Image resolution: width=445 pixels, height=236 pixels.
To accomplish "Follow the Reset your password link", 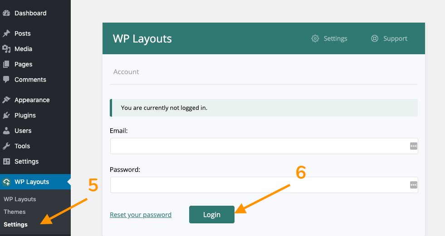I will pyautogui.click(x=141, y=215).
